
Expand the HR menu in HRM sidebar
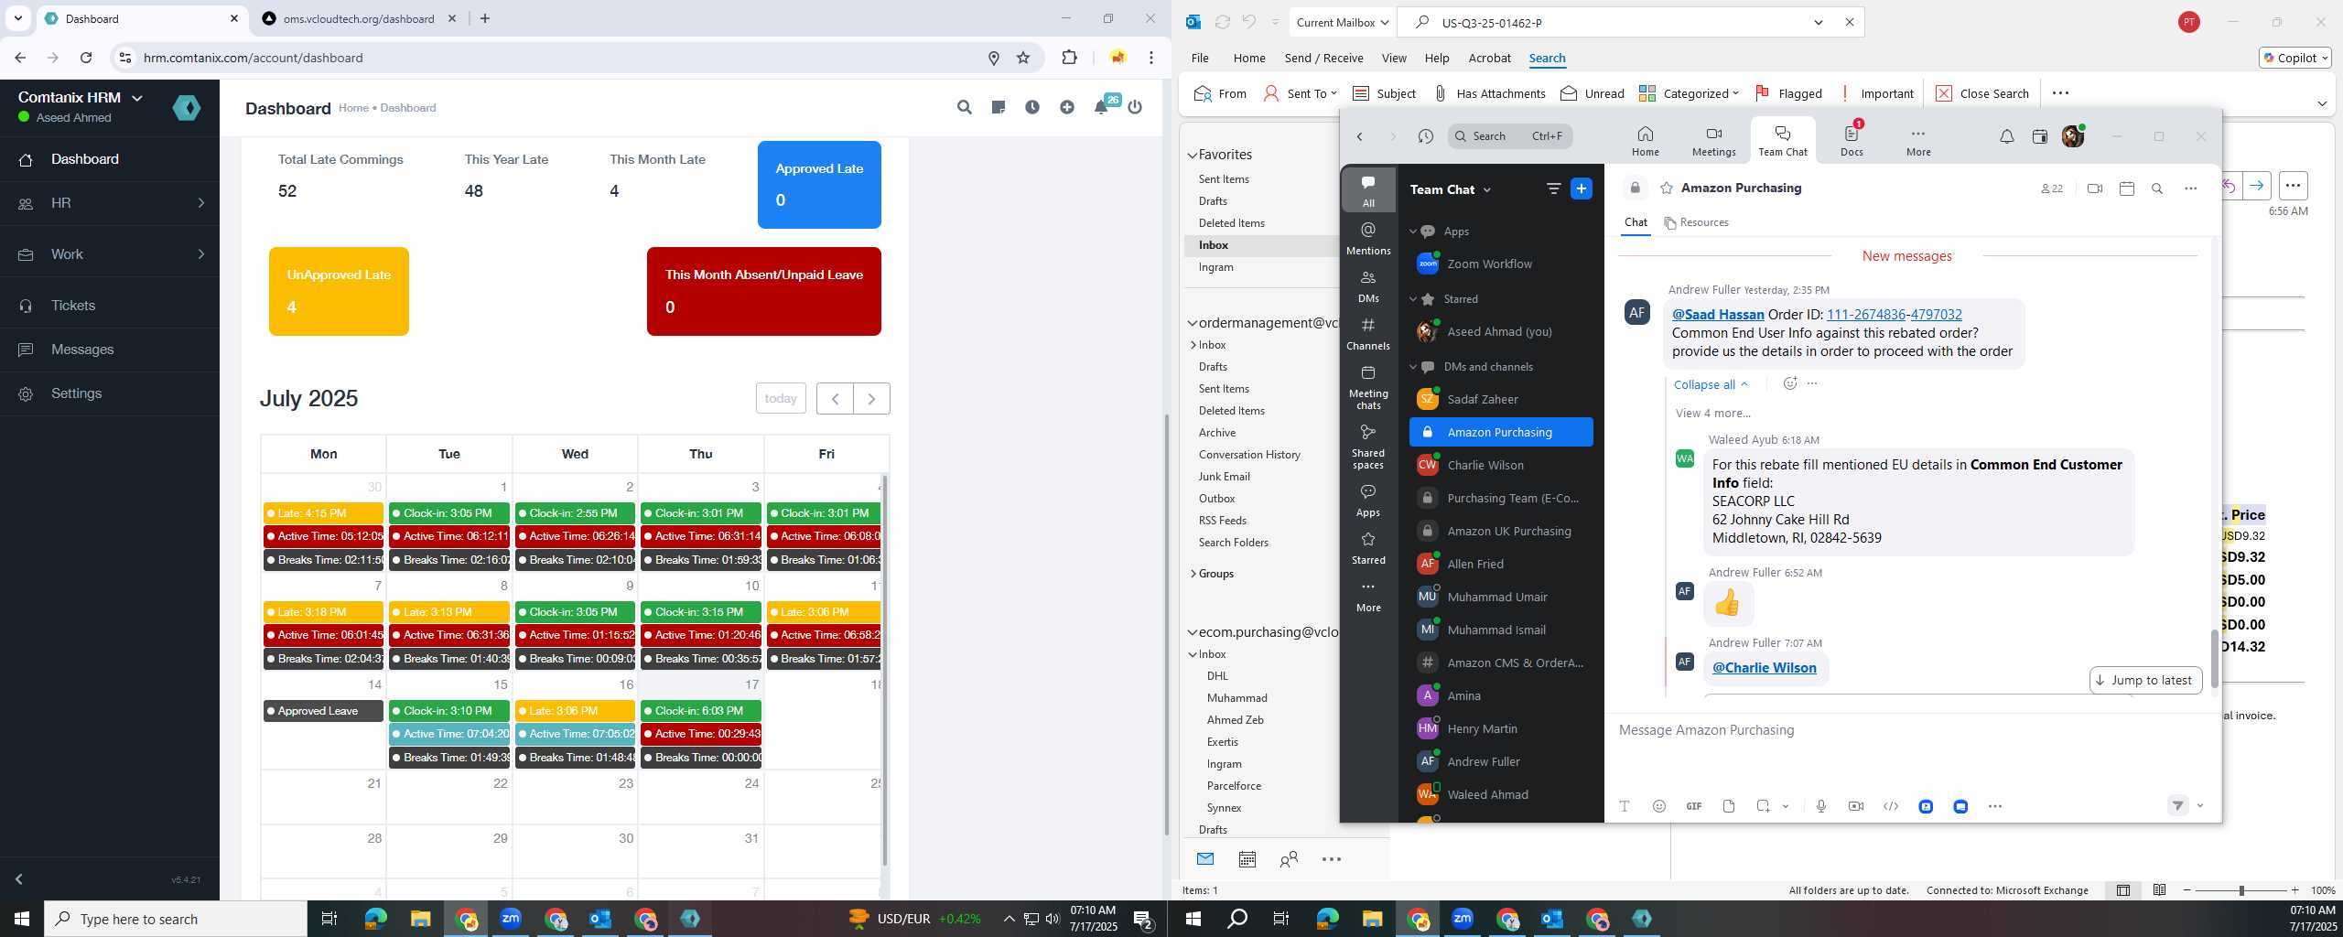[x=110, y=203]
